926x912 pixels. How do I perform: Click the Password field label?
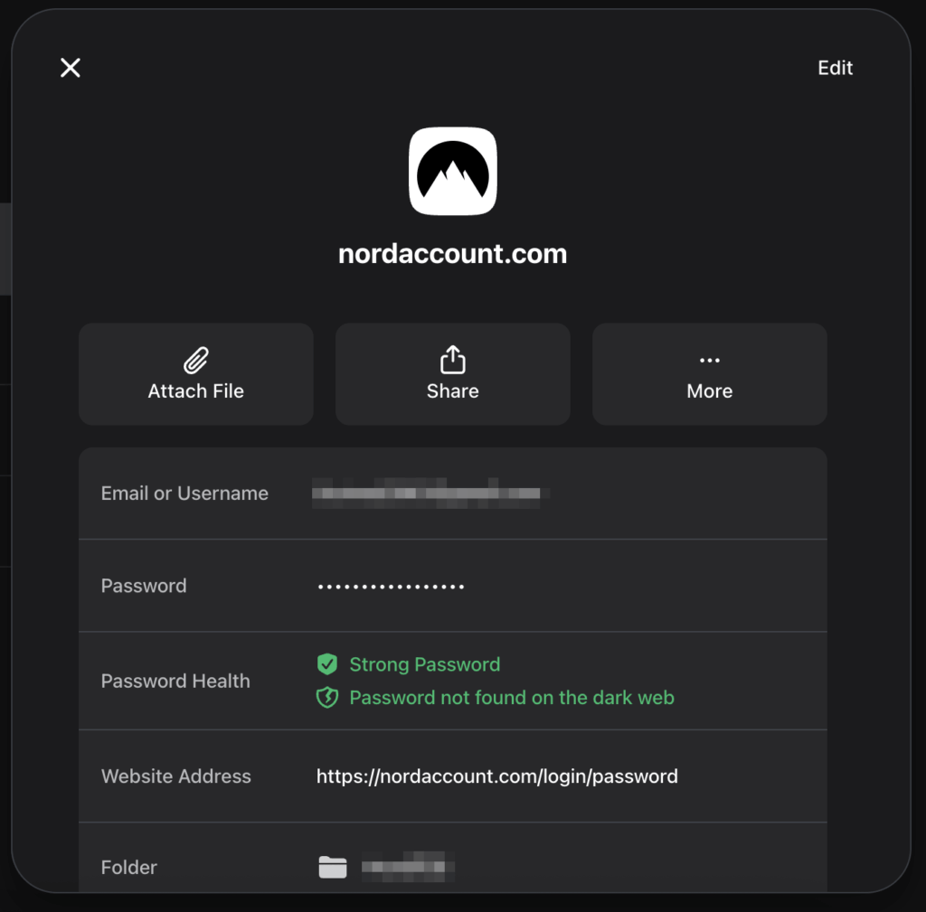click(x=144, y=586)
